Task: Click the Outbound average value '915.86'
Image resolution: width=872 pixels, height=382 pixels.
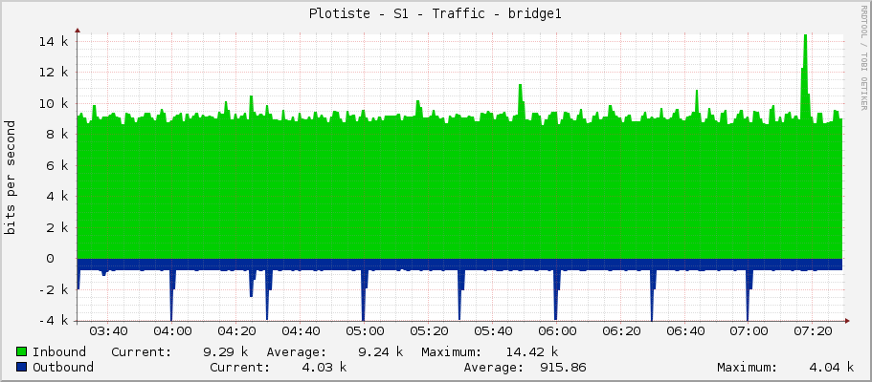Action: point(563,368)
